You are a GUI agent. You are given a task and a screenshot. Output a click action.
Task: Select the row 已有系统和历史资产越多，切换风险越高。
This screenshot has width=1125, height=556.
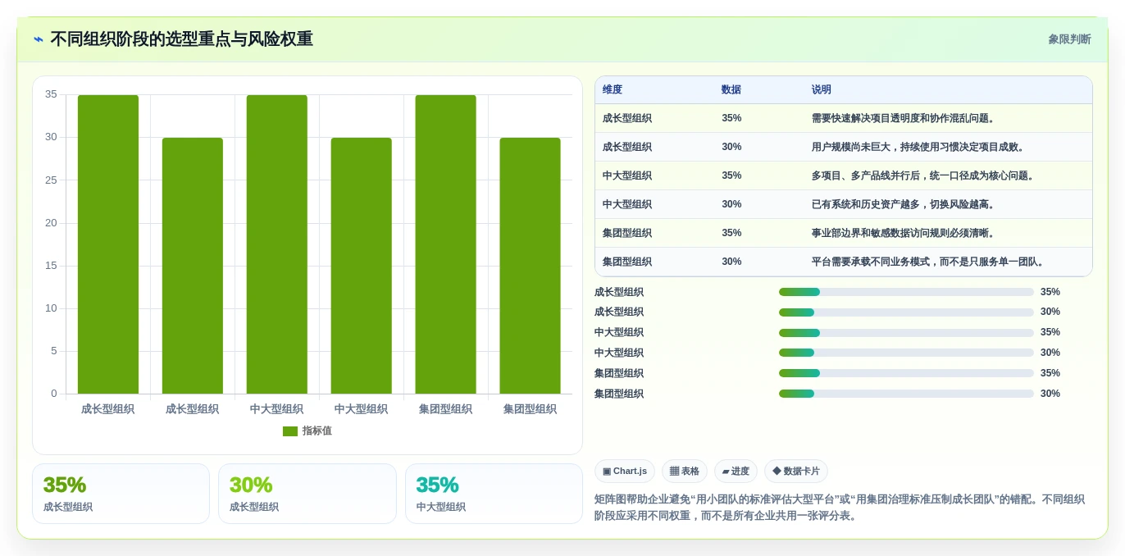(x=844, y=204)
